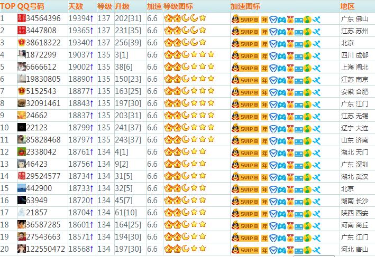Click the days value 19394
The image size is (375, 257).
click(x=79, y=18)
